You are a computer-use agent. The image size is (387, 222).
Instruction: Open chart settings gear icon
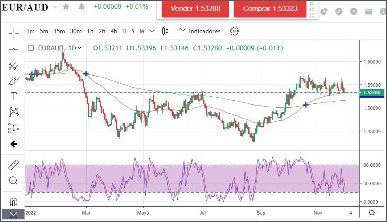(x=234, y=31)
